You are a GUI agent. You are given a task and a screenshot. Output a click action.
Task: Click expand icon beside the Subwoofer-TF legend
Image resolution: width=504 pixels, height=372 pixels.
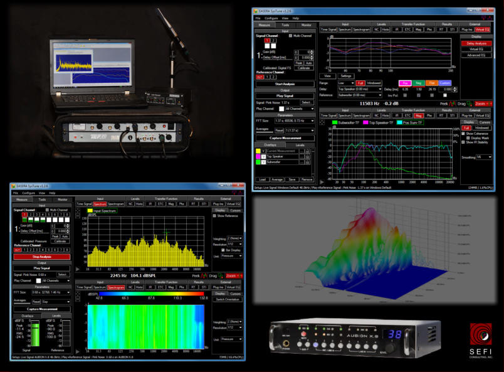click(322, 122)
